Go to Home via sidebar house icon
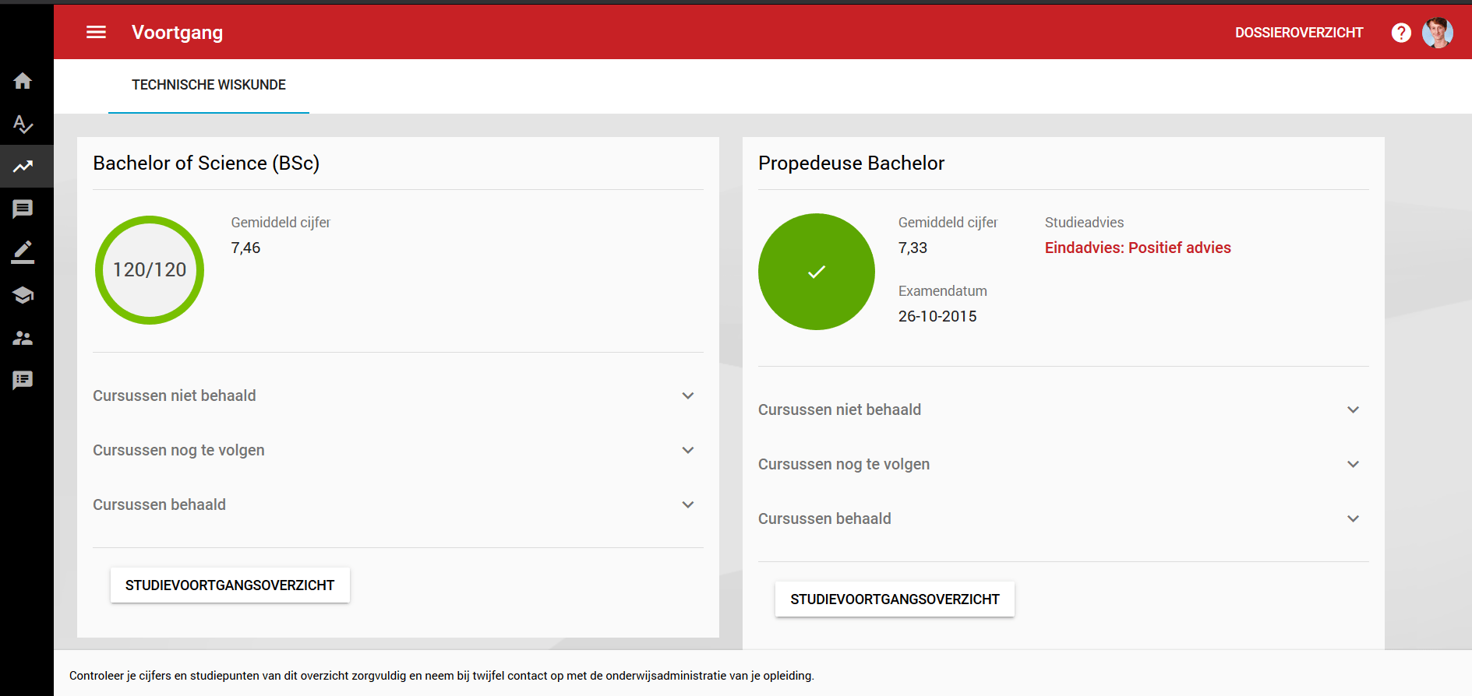This screenshot has width=1472, height=696. tap(23, 81)
